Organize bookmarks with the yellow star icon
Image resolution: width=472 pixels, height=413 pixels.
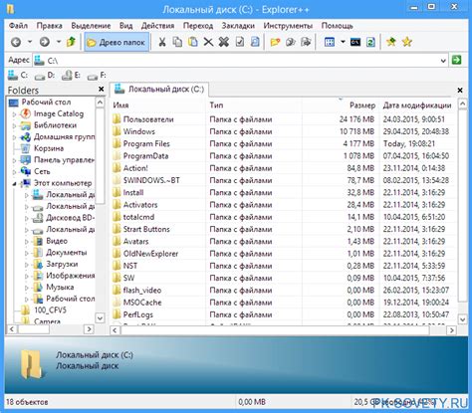point(406,42)
